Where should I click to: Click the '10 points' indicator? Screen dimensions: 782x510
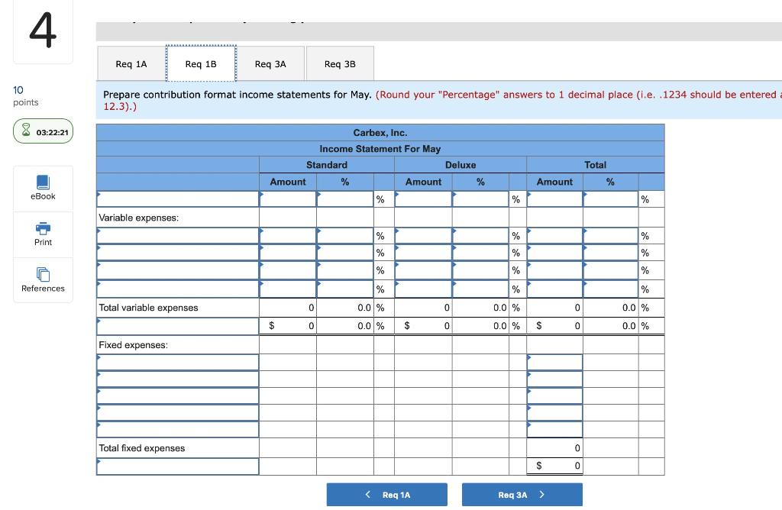click(25, 95)
